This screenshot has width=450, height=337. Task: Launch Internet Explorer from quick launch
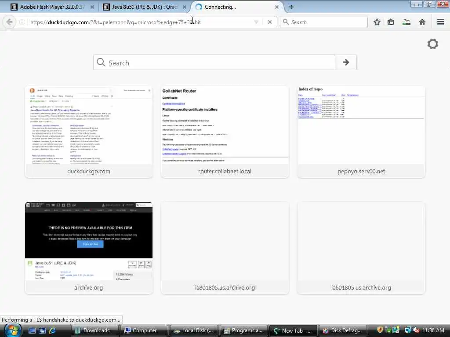pos(53,330)
